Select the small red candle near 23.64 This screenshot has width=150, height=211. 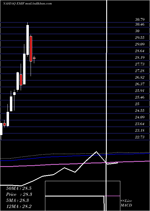[4, 124]
